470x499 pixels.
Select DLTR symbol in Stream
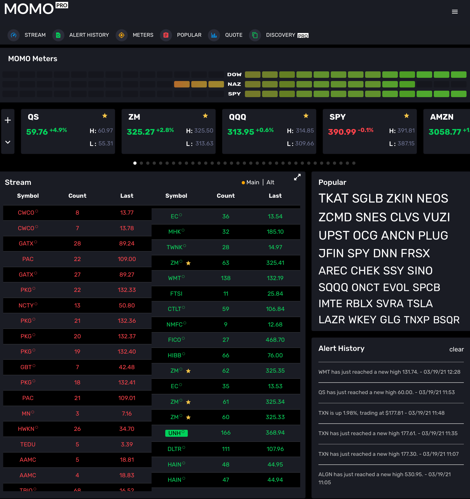pos(176,449)
